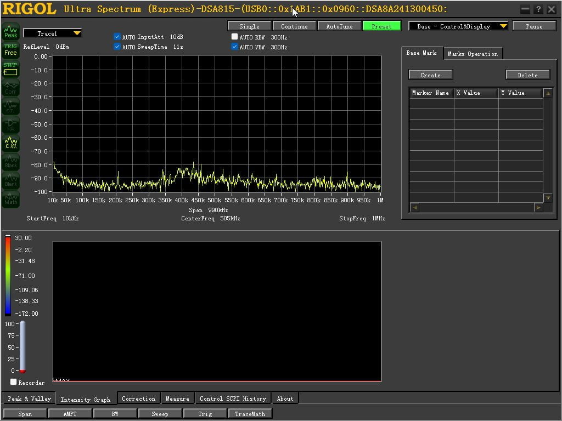562x421 pixels.
Task: Open the TraceMath settings button
Action: (x=250, y=413)
